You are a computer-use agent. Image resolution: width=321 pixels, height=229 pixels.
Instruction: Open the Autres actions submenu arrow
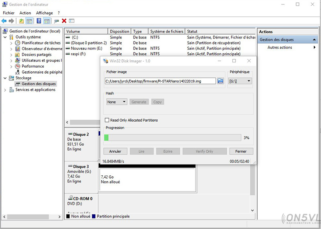pyautogui.click(x=315, y=47)
